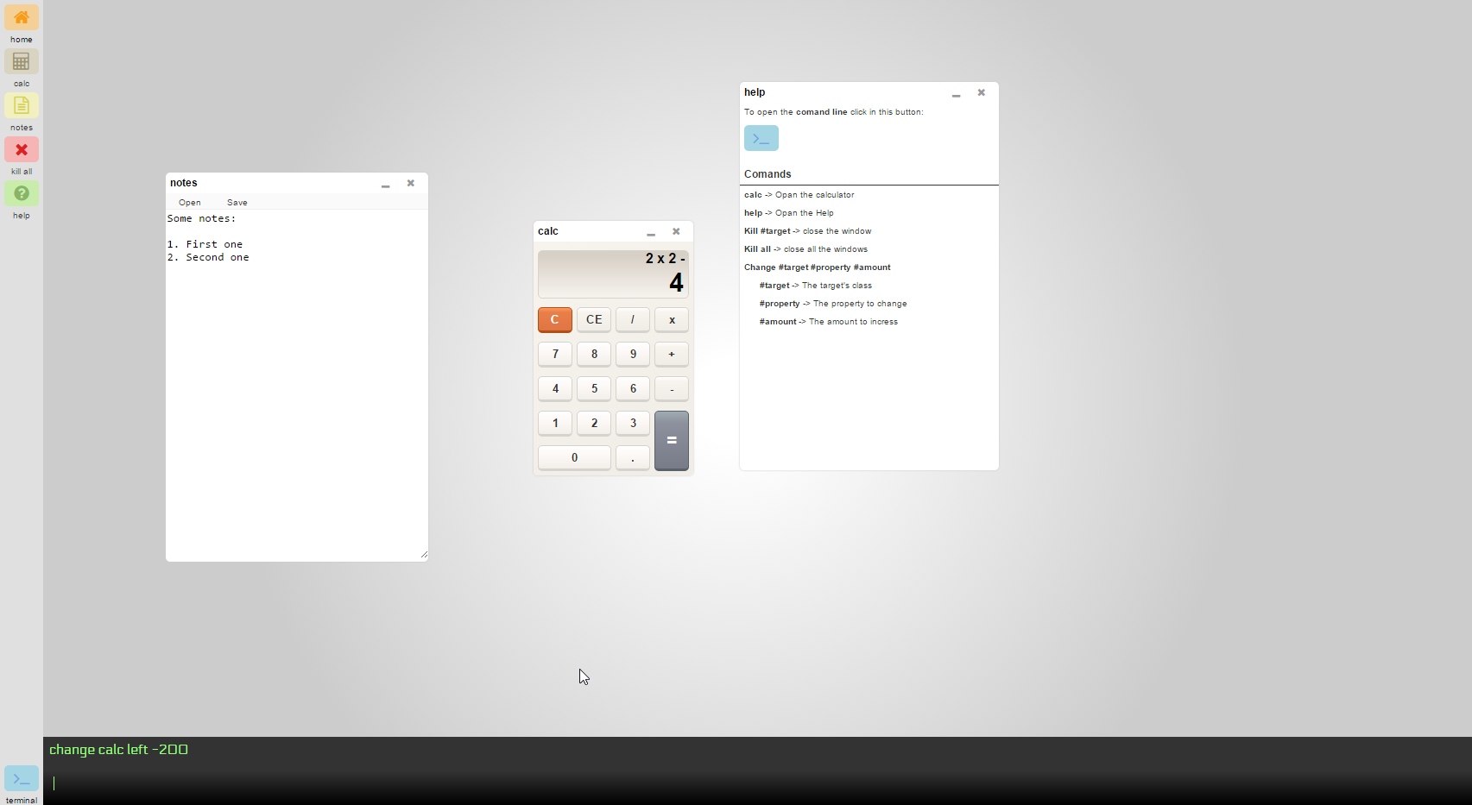Toggle the terminal icon at bottom left
The height and width of the screenshot is (805, 1472).
pos(22,778)
